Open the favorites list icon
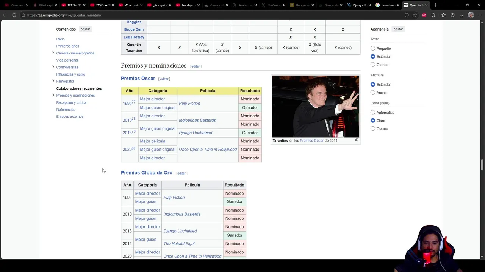 (443, 15)
